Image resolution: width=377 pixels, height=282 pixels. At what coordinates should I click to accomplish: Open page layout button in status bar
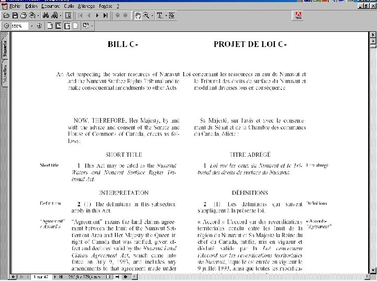point(108,277)
